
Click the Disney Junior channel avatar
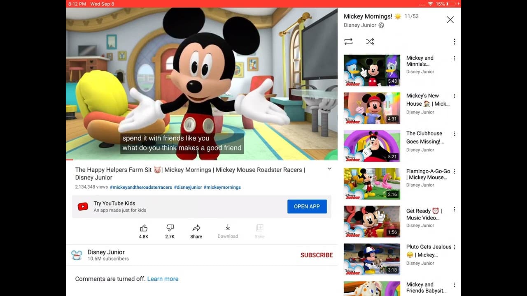(77, 255)
